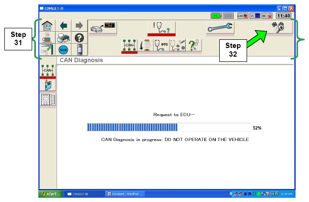Click the 11:40 clock display

[284, 16]
